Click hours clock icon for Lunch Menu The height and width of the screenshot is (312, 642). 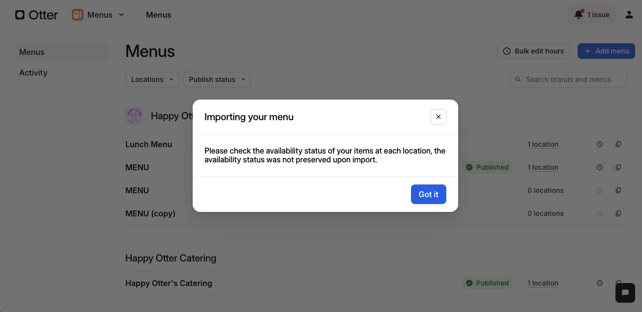600,144
